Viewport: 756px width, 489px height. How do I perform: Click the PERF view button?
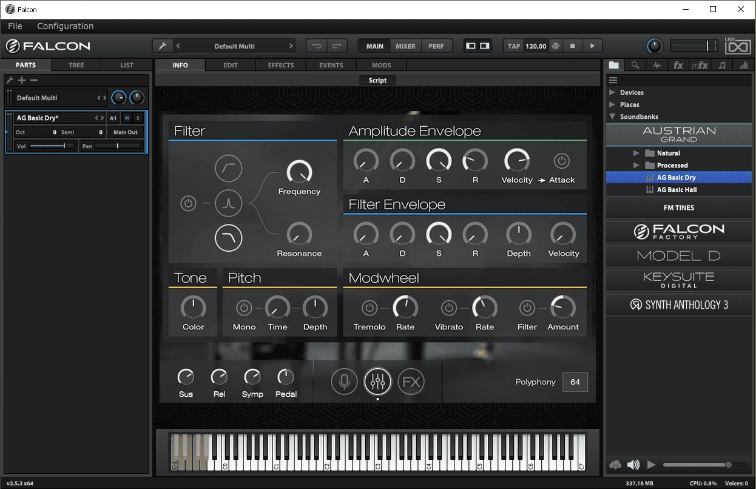tap(436, 46)
